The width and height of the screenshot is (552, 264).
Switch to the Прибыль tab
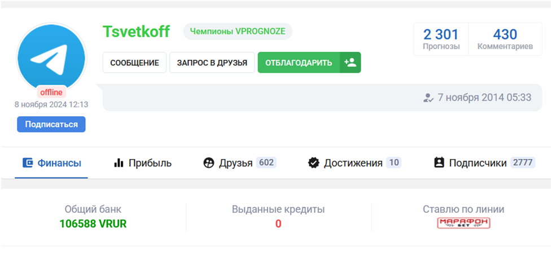point(143,163)
